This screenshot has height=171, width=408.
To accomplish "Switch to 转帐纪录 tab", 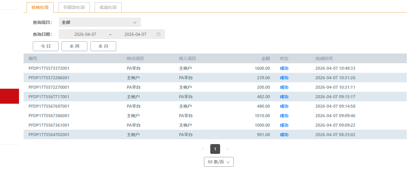I will tap(40, 7).
